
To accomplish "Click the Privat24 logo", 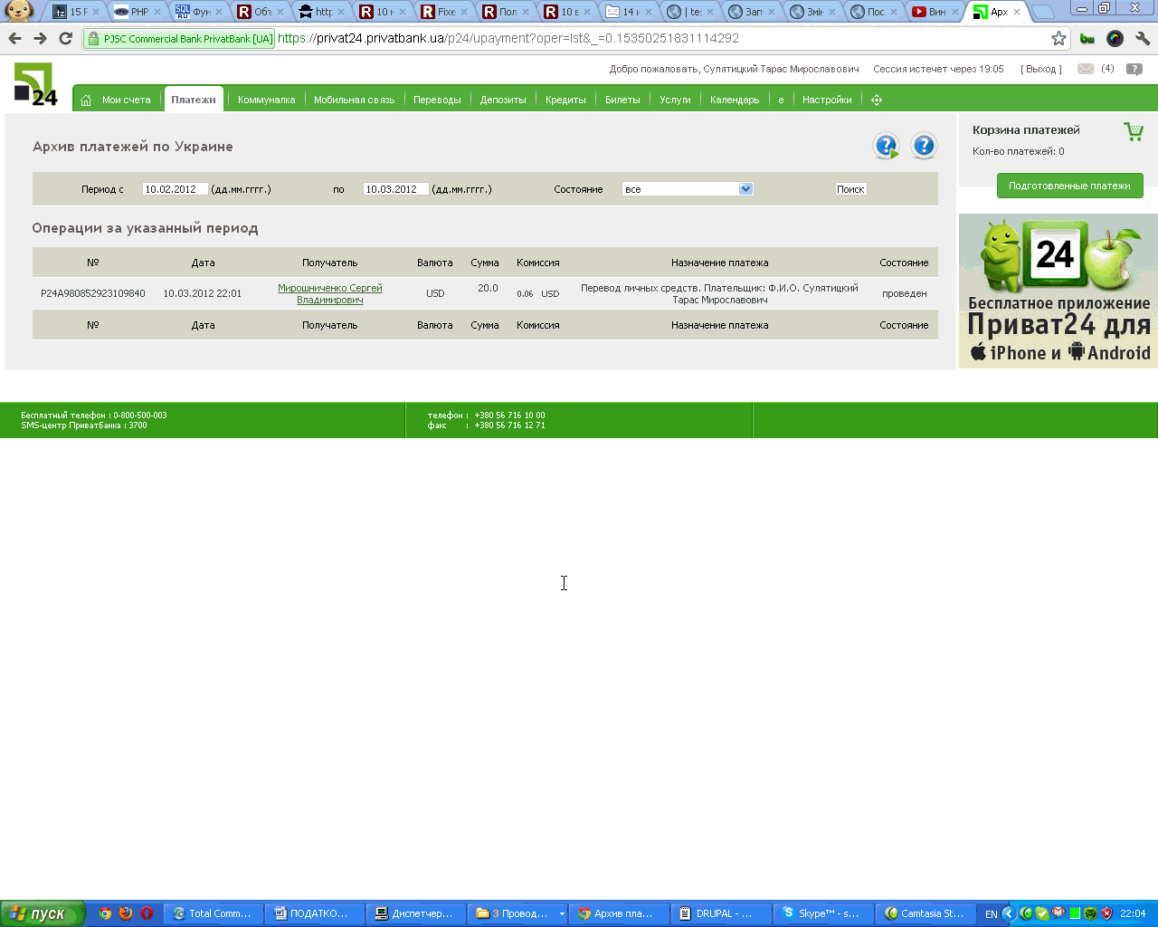I will (35, 84).
